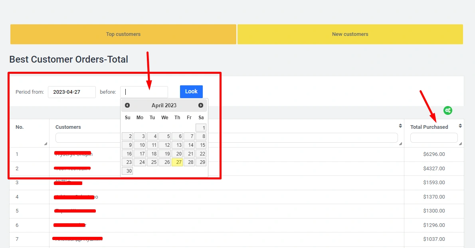Select April 27 highlighted date

[x=177, y=162]
